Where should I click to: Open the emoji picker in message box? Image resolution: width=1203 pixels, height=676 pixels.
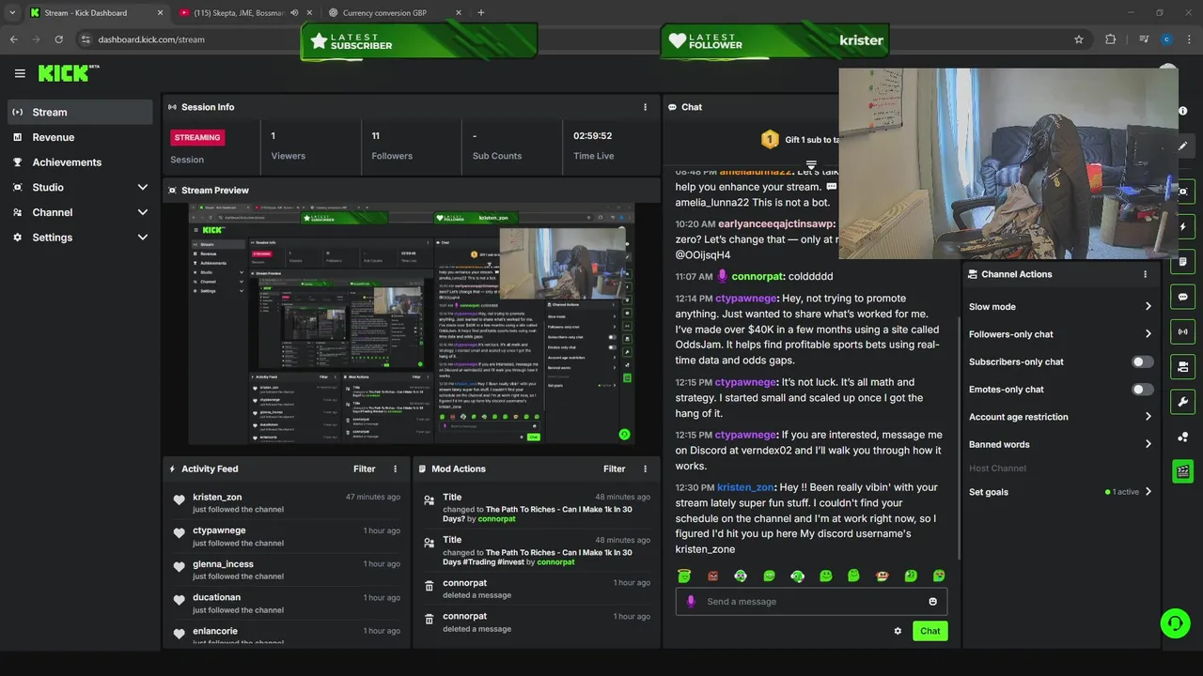click(932, 602)
